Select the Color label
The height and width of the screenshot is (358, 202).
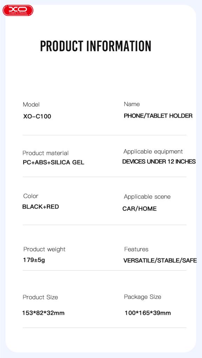coord(31,196)
